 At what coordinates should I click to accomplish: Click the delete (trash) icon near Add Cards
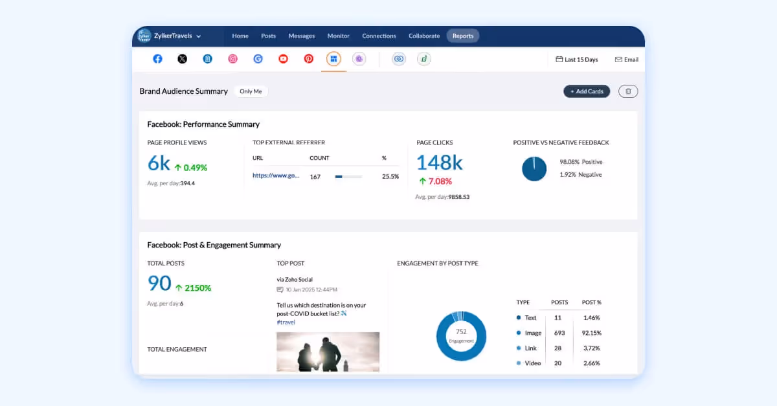point(627,91)
